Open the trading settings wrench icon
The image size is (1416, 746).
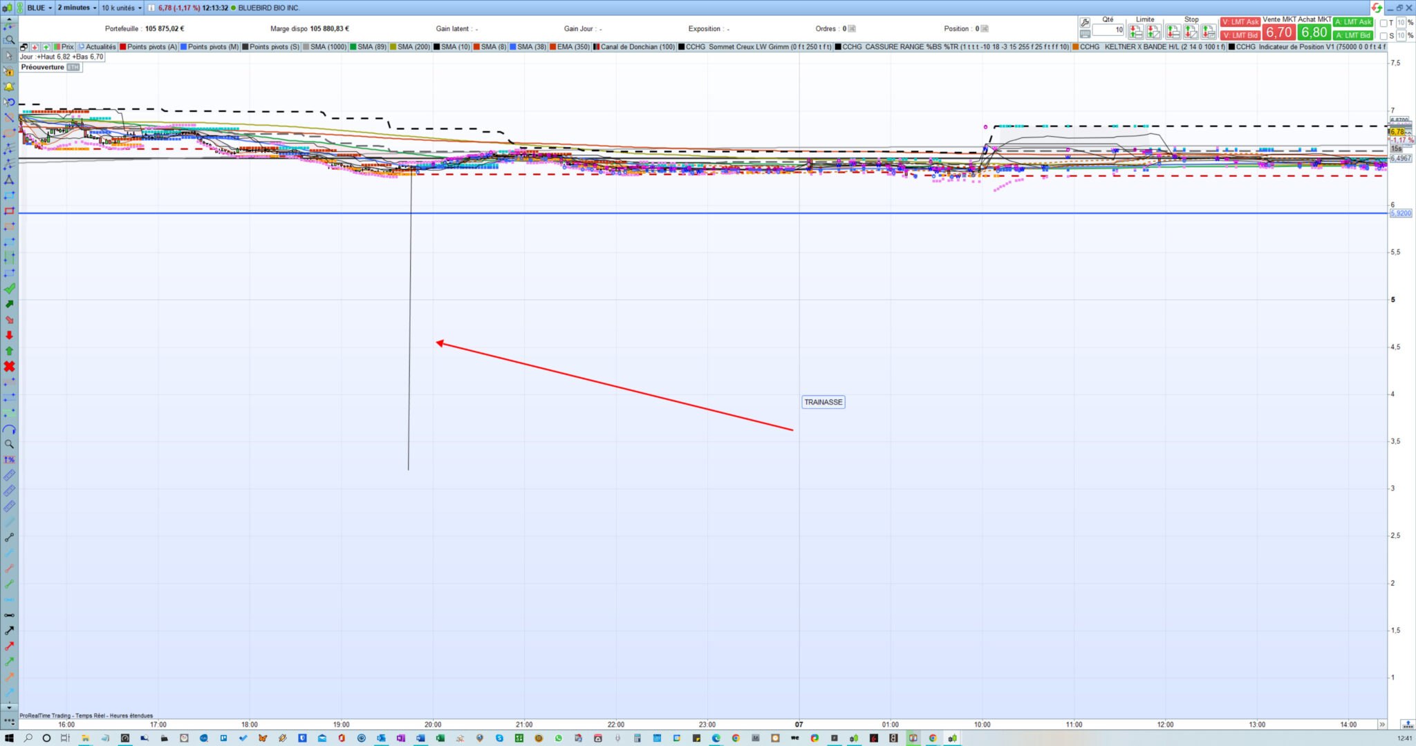(x=1085, y=22)
